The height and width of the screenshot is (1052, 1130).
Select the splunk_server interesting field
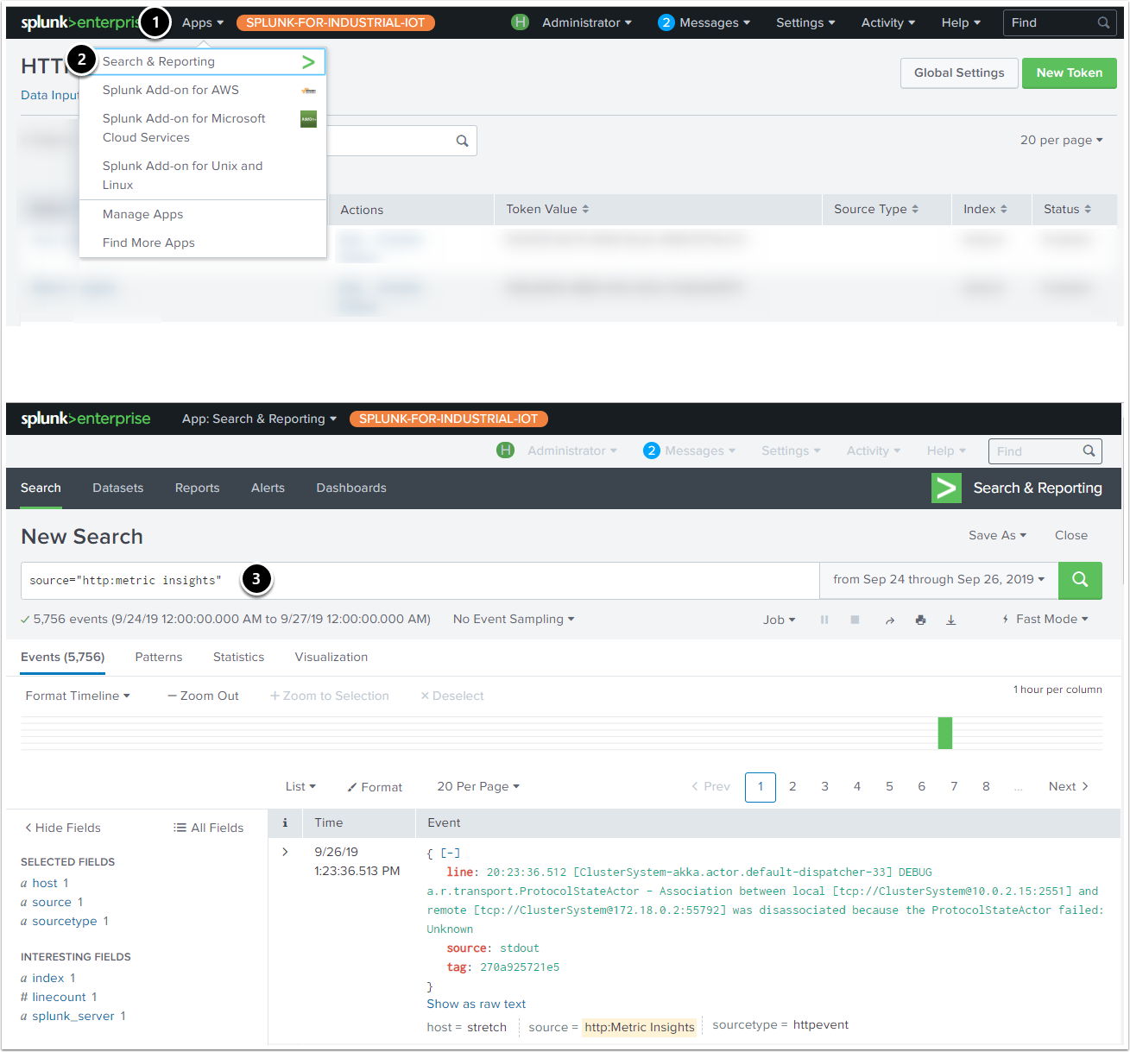73,1016
